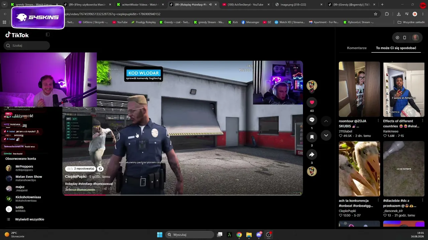Click the 2 repostował(a) badge
The height and width of the screenshot is (240, 428).
(80, 169)
